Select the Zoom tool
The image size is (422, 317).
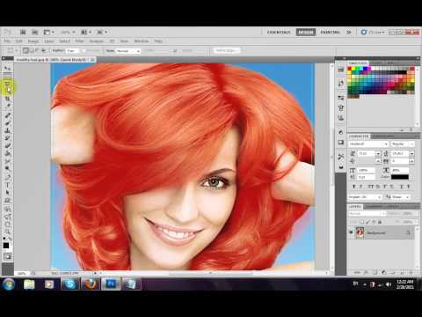(7, 232)
